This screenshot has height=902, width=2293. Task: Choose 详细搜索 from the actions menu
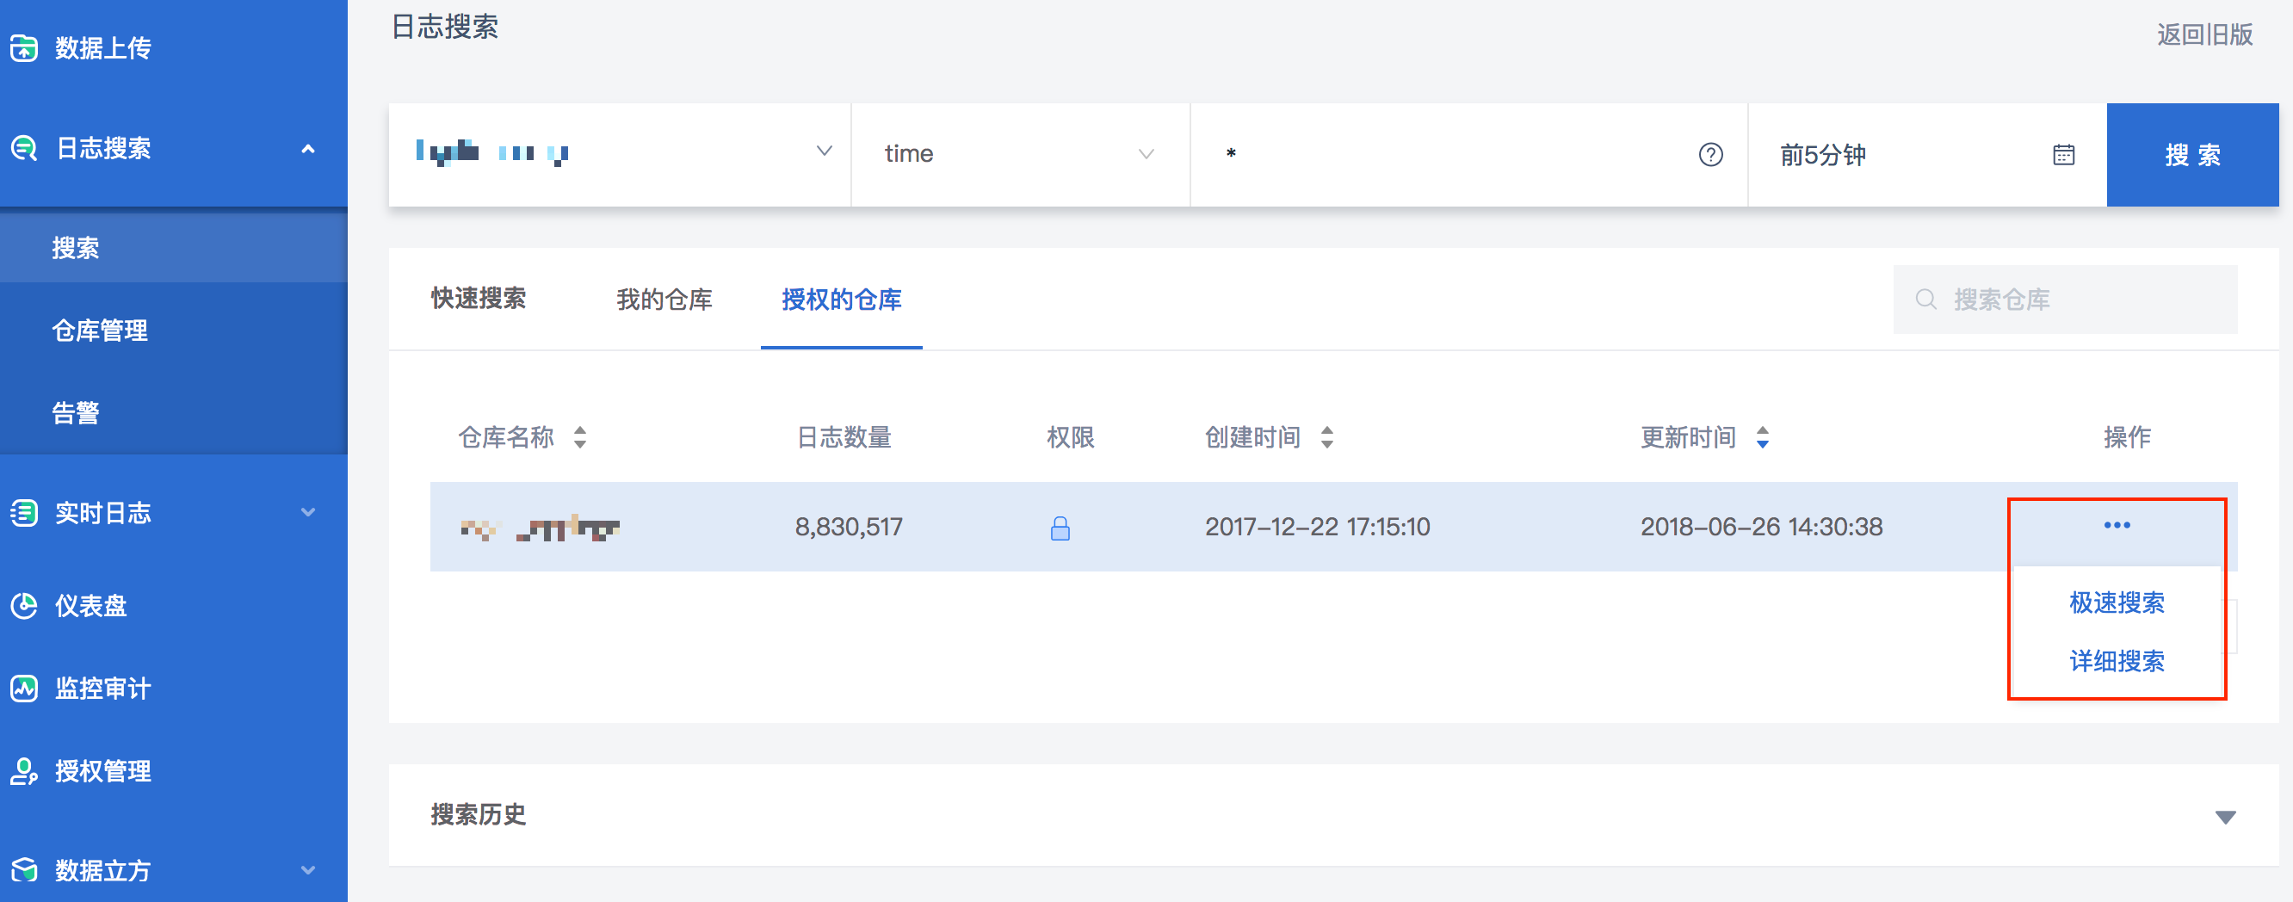tap(2117, 662)
